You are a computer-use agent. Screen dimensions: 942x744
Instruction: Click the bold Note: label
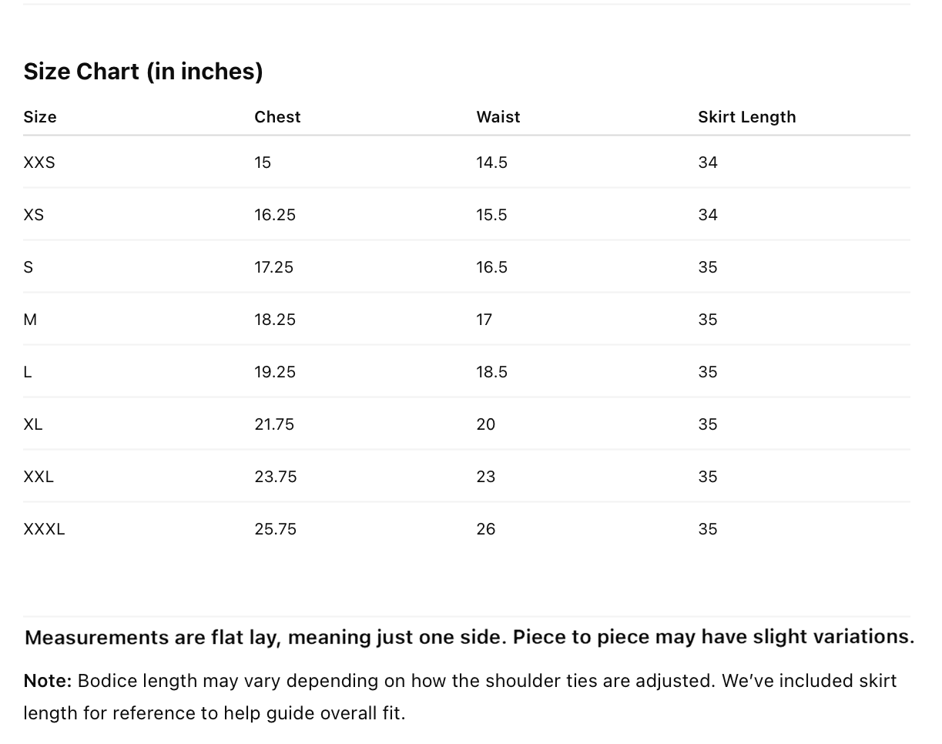pos(47,681)
